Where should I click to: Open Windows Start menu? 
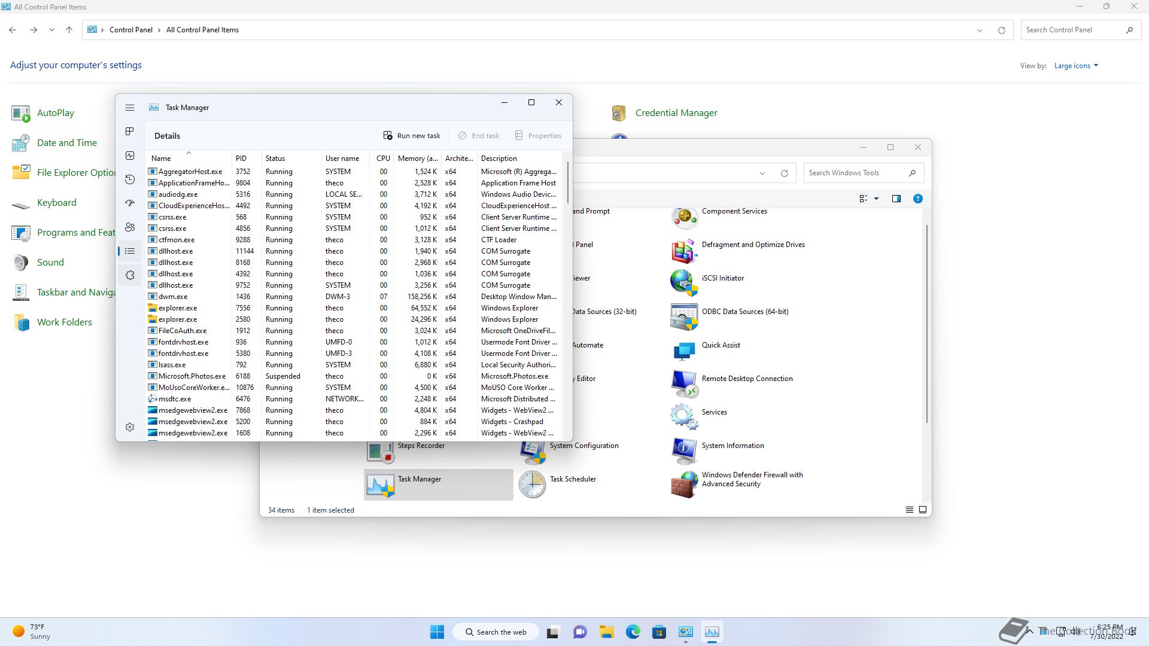(437, 632)
